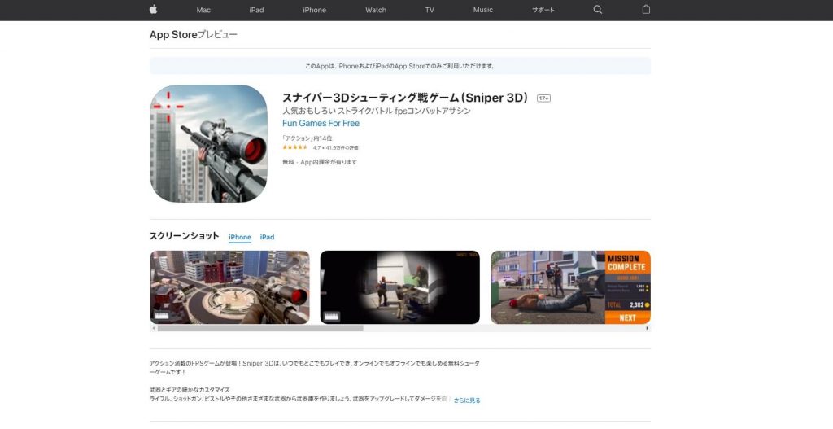This screenshot has height=429, width=833.
Task: Click the star rating icons
Action: tap(294, 148)
